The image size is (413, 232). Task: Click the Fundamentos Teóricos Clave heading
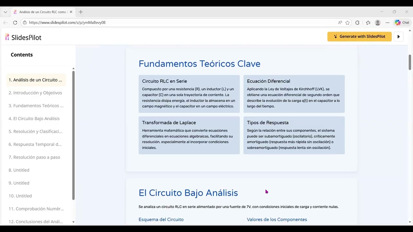[199, 64]
